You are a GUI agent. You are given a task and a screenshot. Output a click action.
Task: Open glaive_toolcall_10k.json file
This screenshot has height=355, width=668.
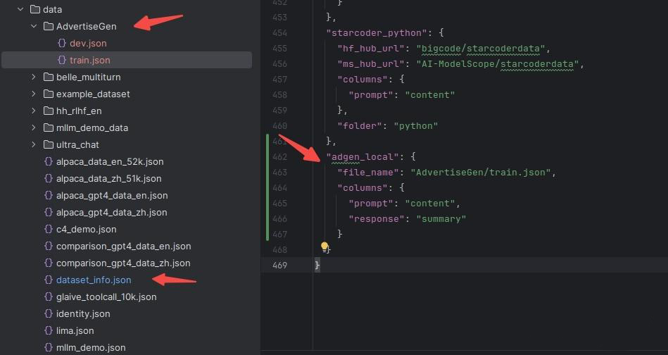click(x=106, y=297)
